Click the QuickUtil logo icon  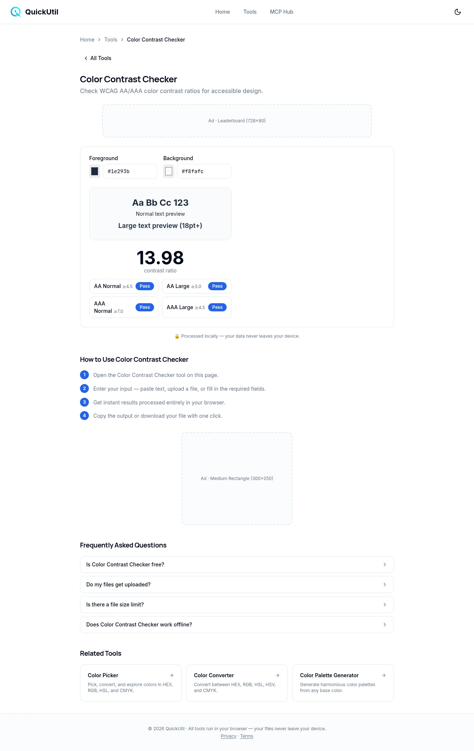[16, 12]
